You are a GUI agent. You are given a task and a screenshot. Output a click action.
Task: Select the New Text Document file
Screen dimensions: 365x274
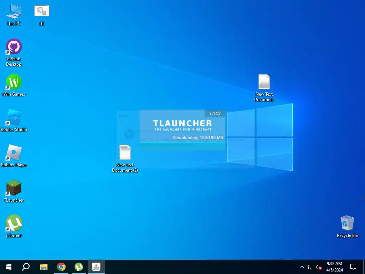tap(264, 88)
